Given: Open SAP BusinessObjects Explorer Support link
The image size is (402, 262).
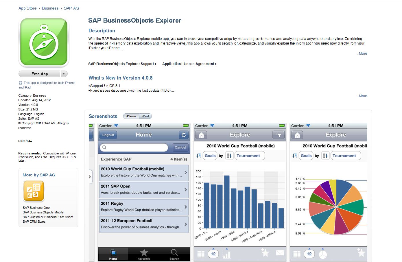Looking at the screenshot, I should tap(122, 64).
